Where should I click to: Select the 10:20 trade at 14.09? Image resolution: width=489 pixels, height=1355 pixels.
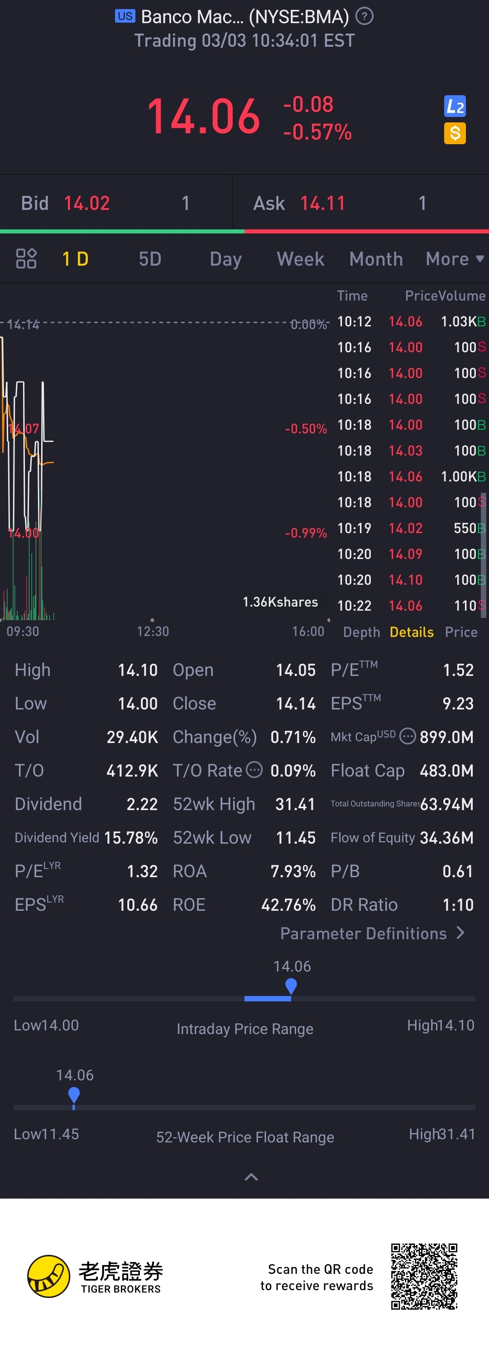point(411,554)
